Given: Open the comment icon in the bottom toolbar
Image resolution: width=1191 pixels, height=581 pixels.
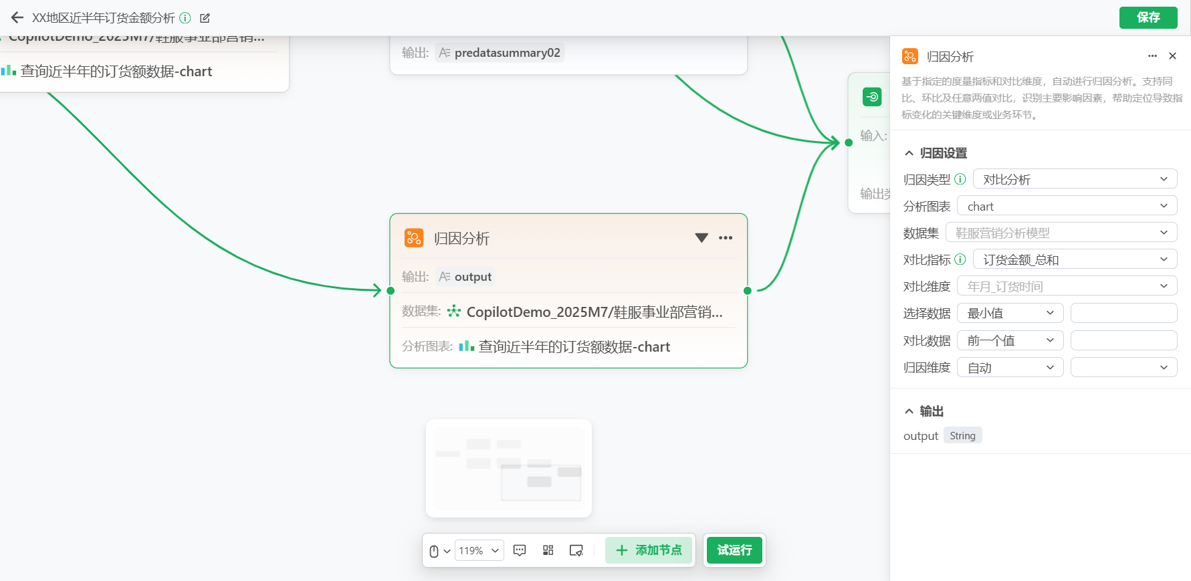Looking at the screenshot, I should (520, 550).
